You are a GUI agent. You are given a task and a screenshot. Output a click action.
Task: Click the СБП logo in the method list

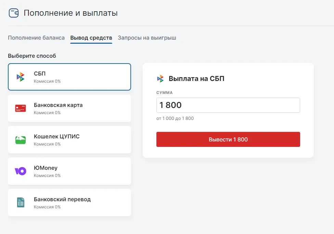[21, 77]
